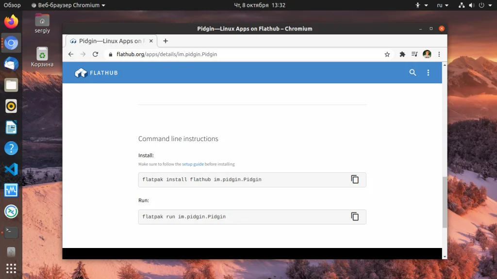The height and width of the screenshot is (279, 497).
Task: Click the scrollbar down arrow
Action: (445, 257)
